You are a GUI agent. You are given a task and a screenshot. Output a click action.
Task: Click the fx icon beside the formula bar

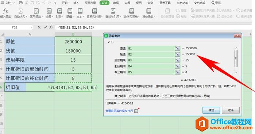(51, 27)
